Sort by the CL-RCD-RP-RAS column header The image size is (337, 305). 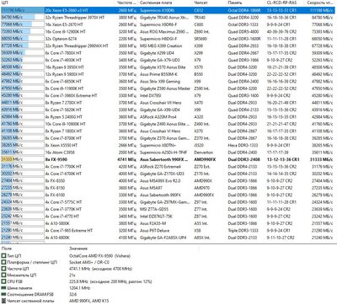click(281, 3)
